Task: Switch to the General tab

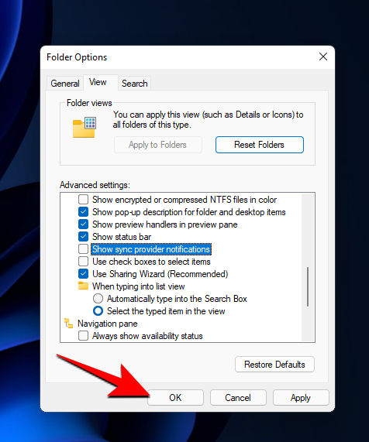Action: click(x=64, y=84)
